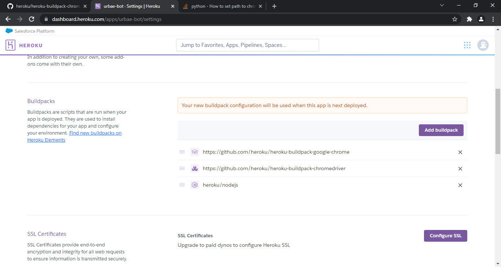
Task: Switch to the python Stack Overflow tab
Action: (222, 6)
